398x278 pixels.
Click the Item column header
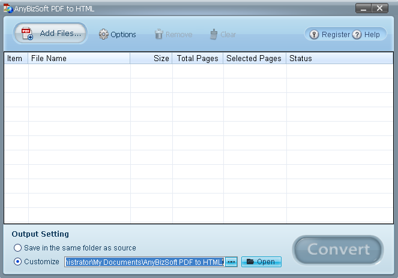16,58
